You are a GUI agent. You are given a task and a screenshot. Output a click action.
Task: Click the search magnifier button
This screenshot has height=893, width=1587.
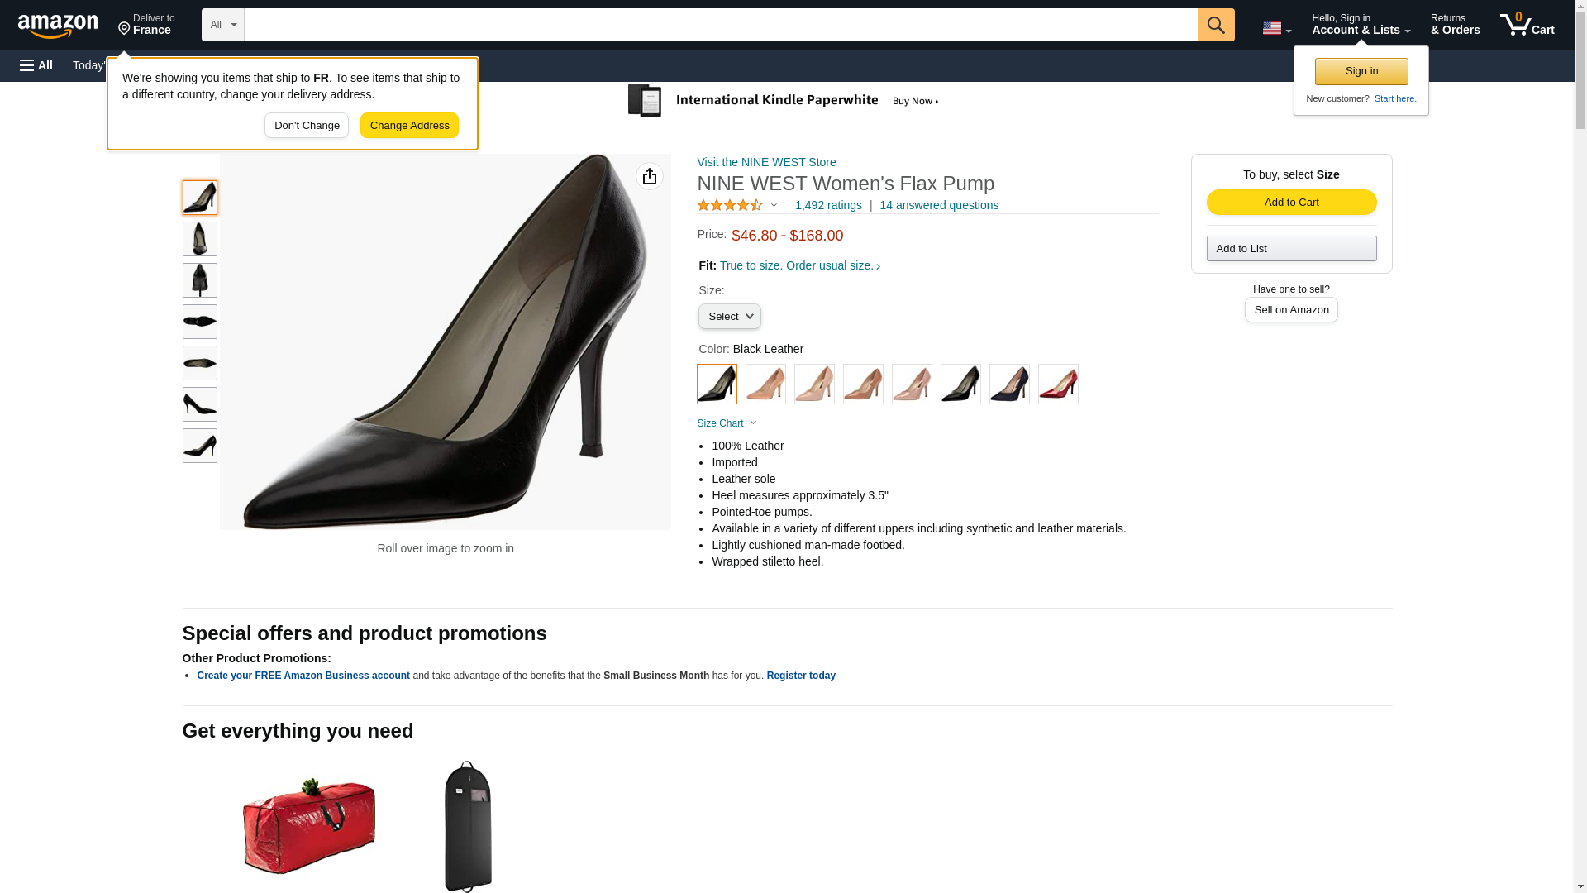1215,25
